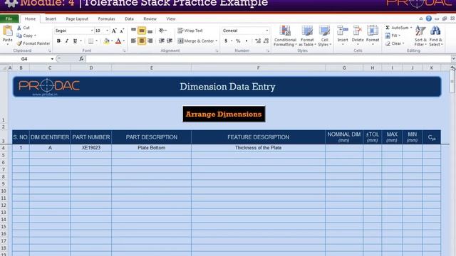Switch to the Insert tab
The image size is (456, 256).
pyautogui.click(x=51, y=18)
